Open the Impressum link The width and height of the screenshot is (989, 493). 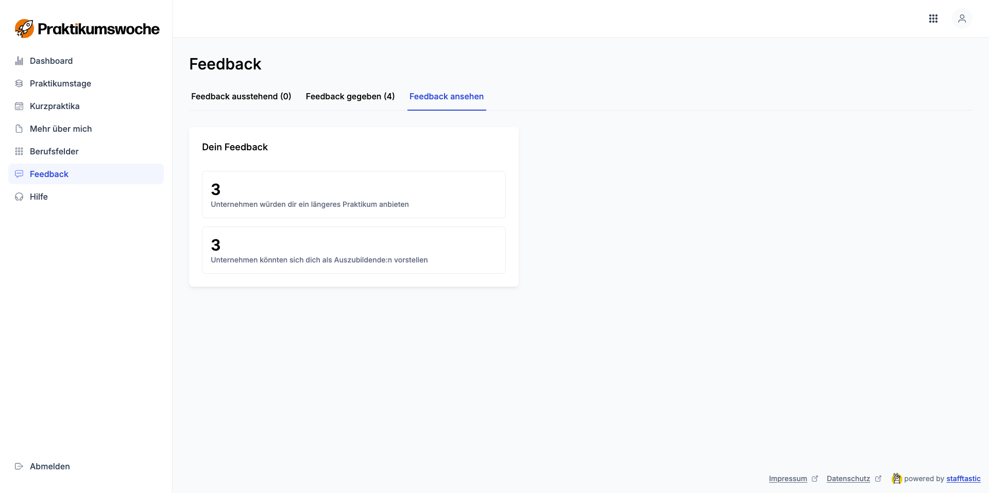coord(788,479)
